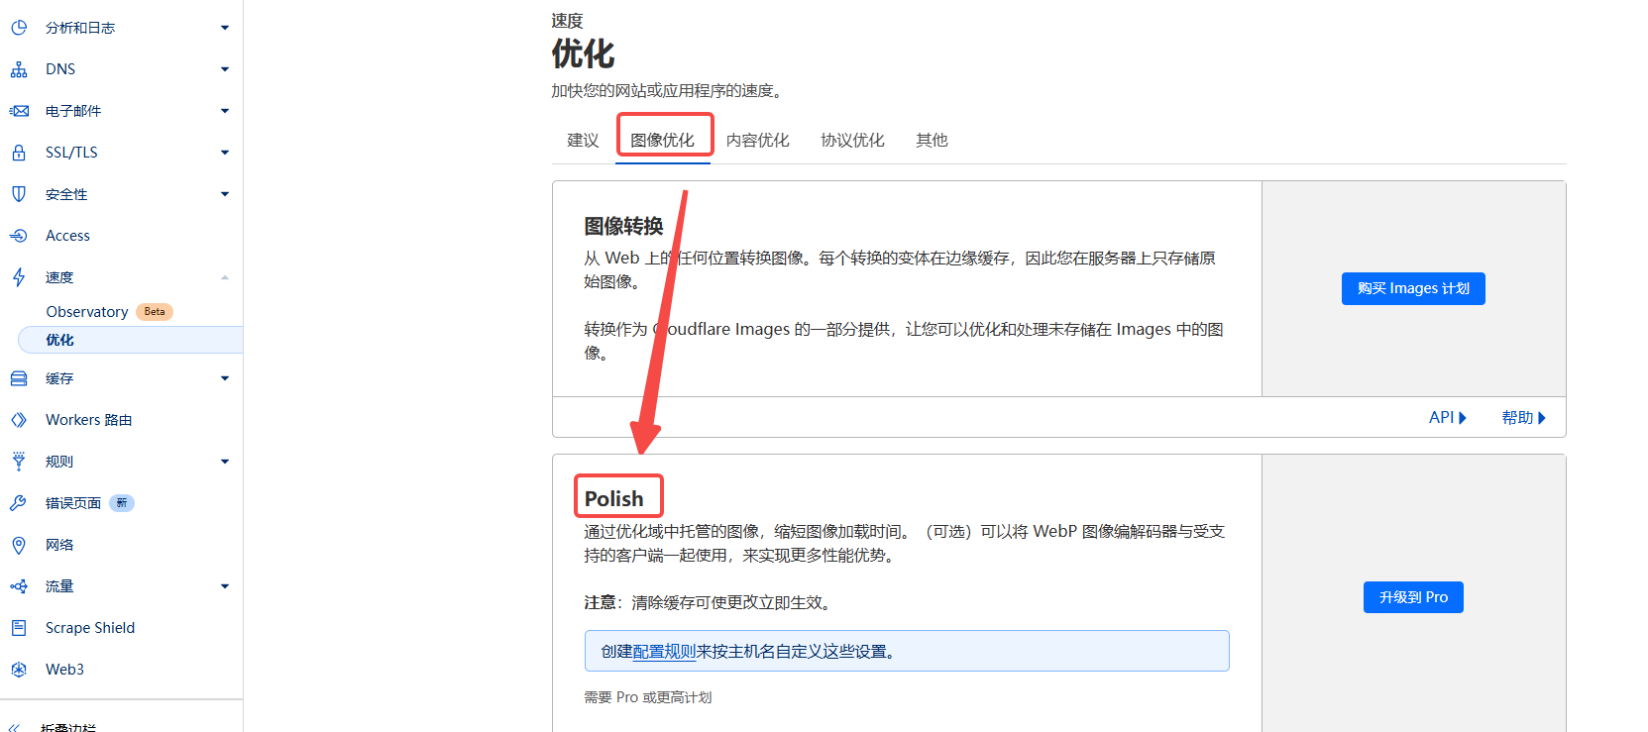Screen dimensions: 1648x732
Task: Click the Access login icon
Action: [x=19, y=236]
